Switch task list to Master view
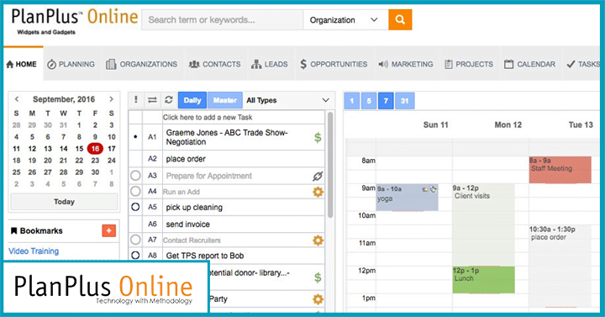The width and height of the screenshot is (605, 317). (x=225, y=100)
